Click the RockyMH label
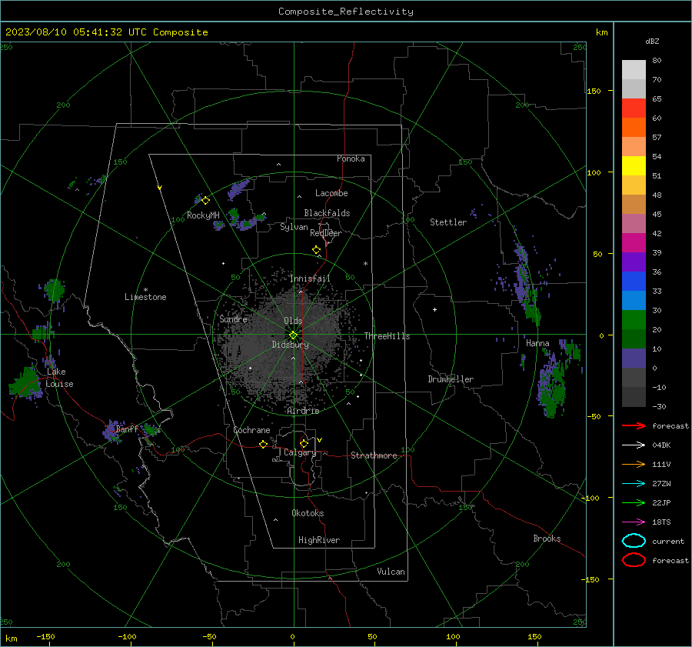Viewport: 692px width, 647px height. coord(203,215)
